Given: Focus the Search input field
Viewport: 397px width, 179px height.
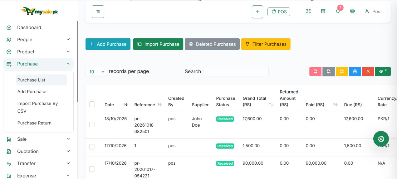Looking at the screenshot, I should pyautogui.click(x=236, y=71).
